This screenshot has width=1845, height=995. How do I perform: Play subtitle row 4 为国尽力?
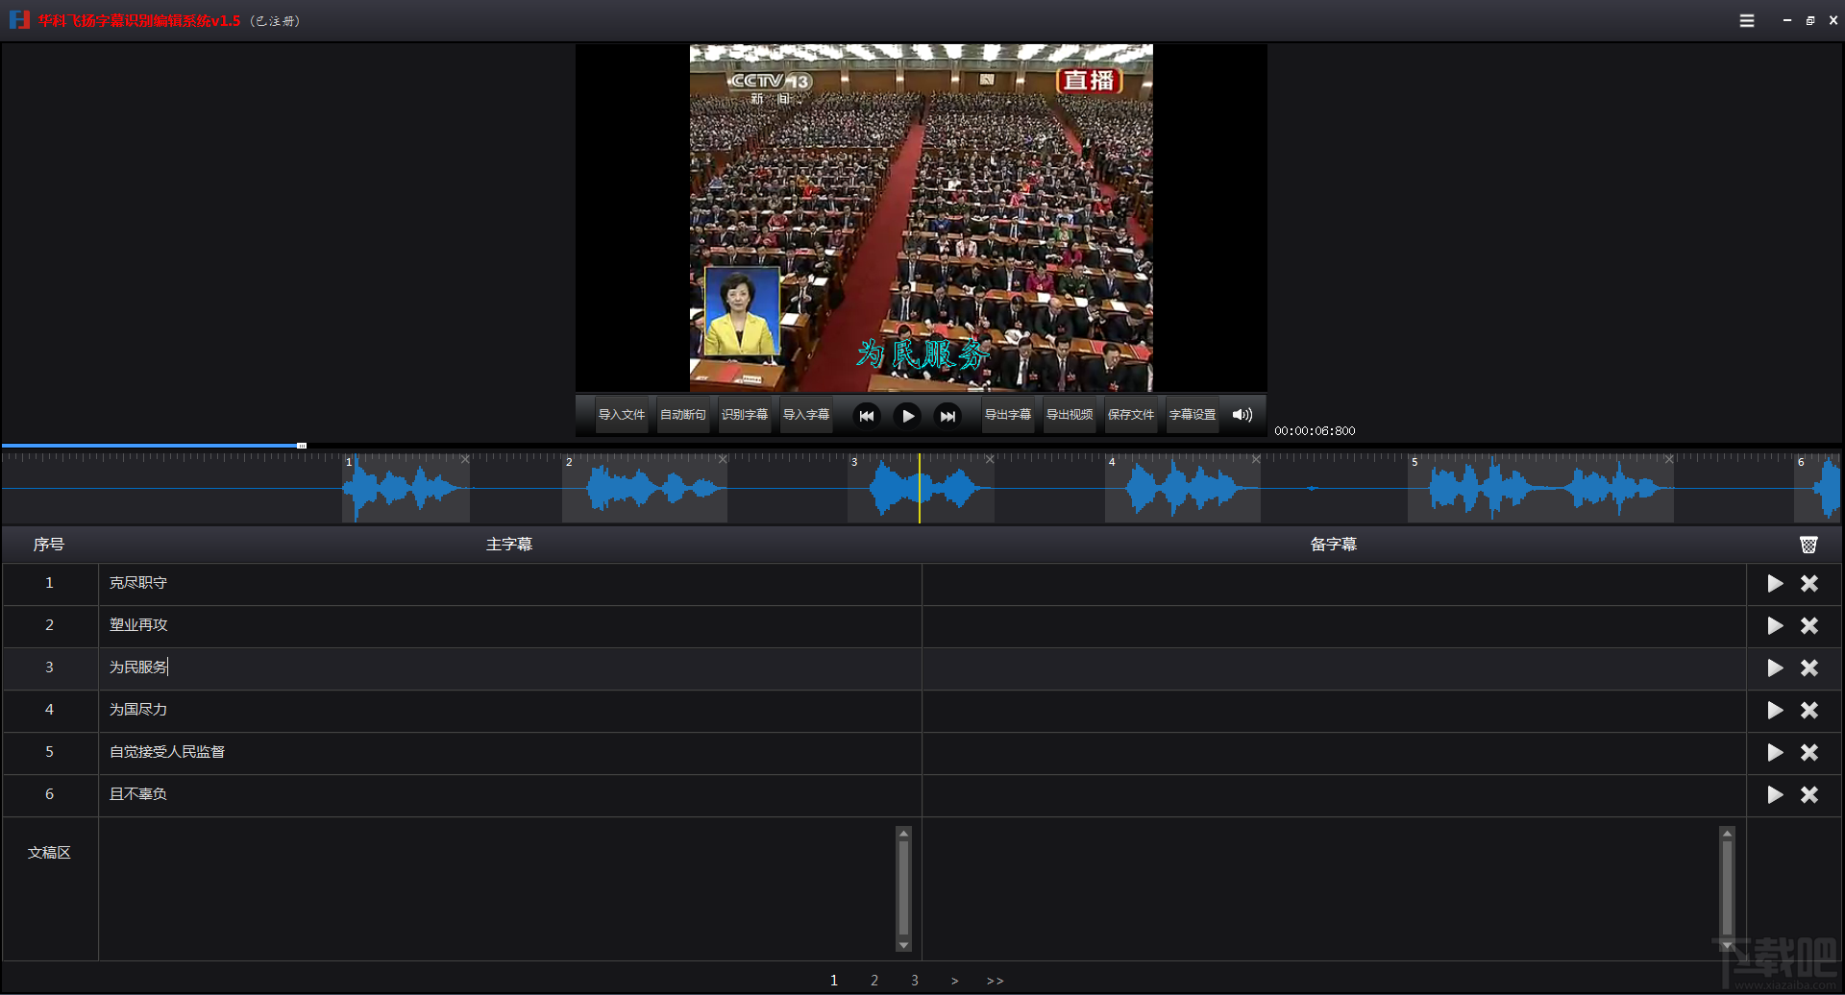pyautogui.click(x=1775, y=710)
